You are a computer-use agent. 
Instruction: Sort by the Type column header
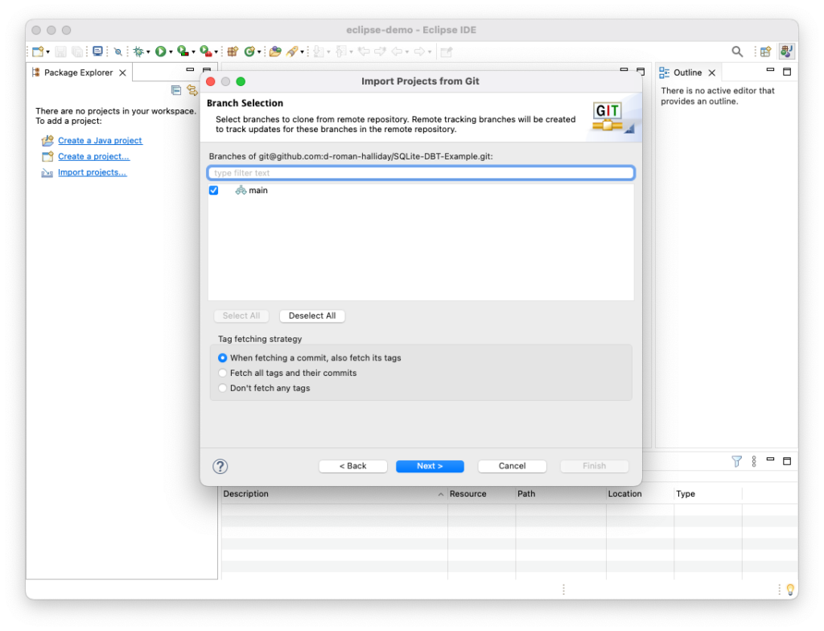point(708,493)
